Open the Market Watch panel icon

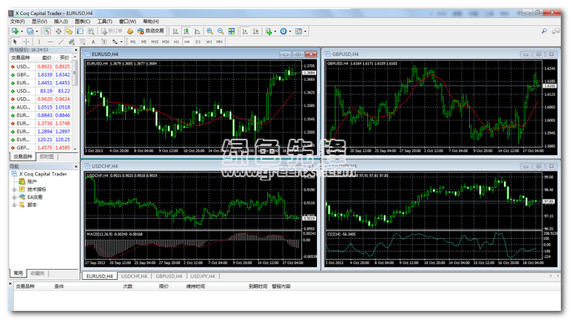pyautogui.click(x=48, y=31)
